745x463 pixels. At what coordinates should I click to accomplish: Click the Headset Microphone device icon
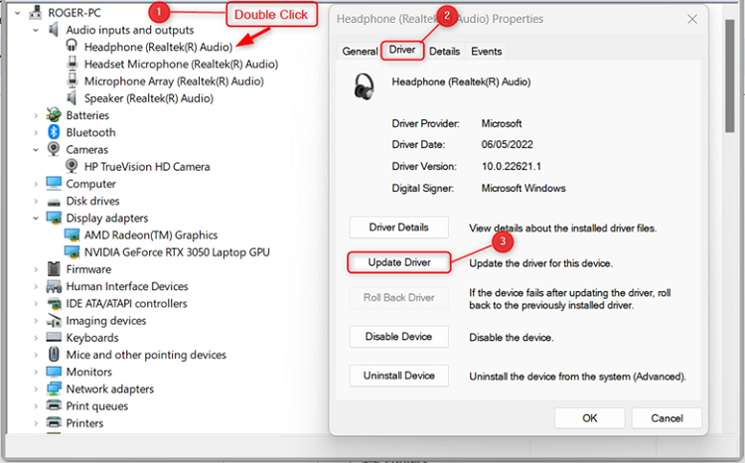pos(73,64)
